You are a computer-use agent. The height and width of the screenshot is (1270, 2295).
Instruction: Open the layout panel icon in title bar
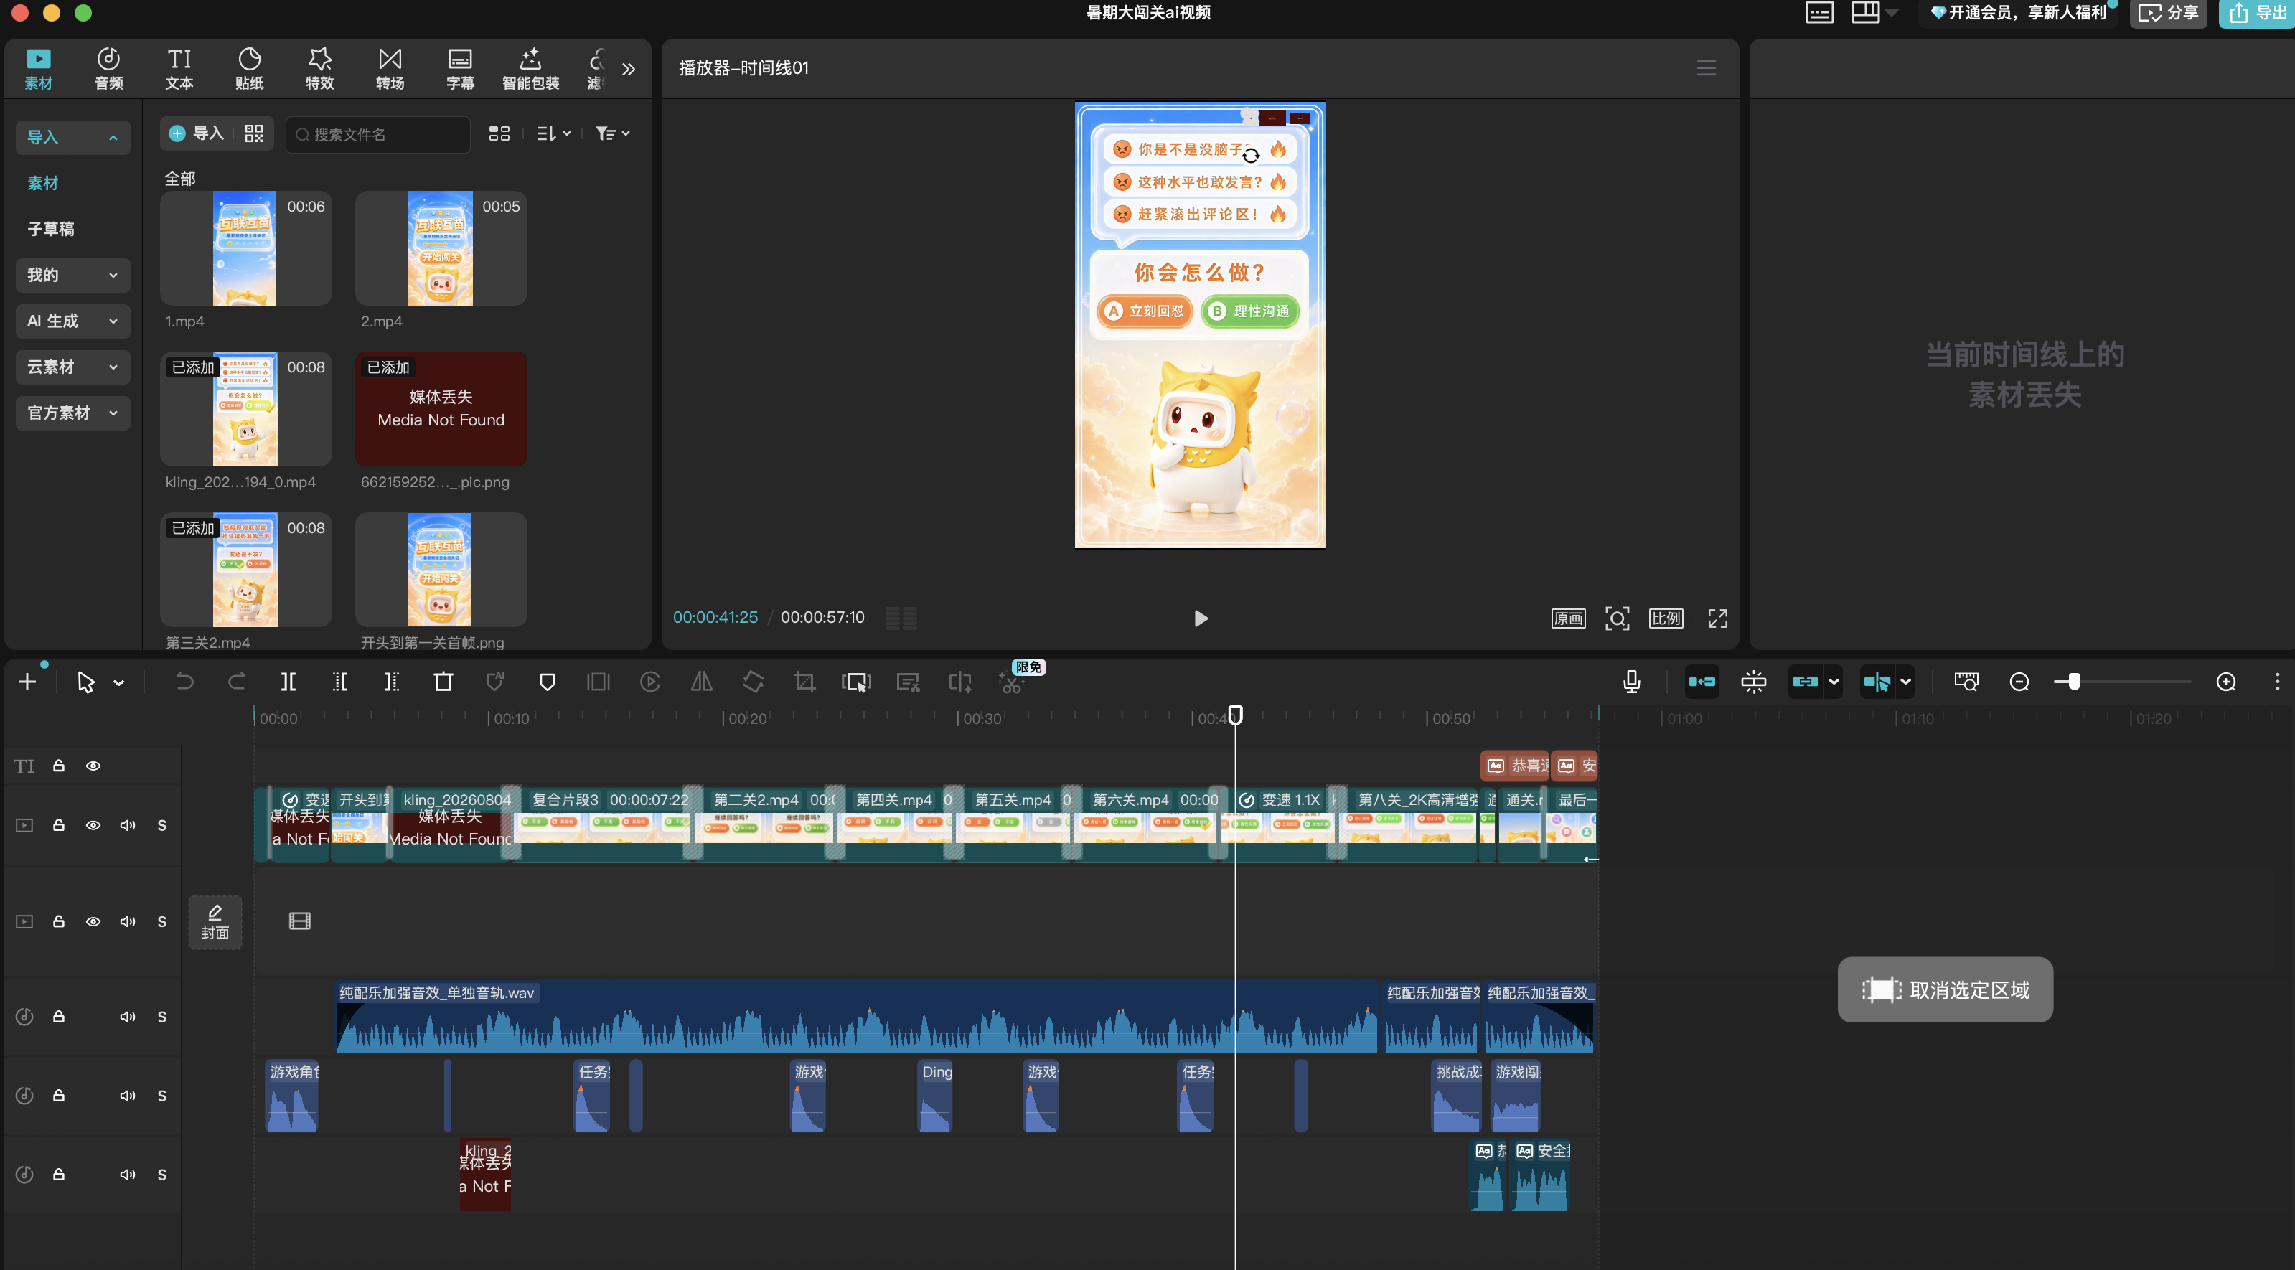point(1864,12)
